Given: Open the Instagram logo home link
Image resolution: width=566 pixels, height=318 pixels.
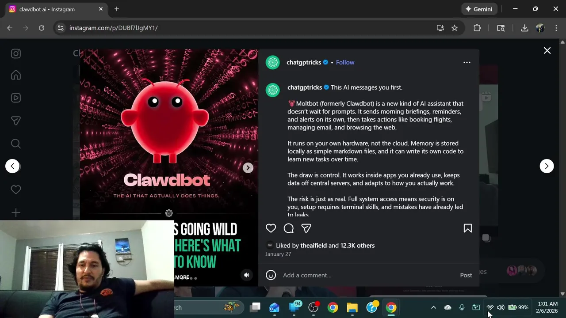Looking at the screenshot, I should pos(16,53).
